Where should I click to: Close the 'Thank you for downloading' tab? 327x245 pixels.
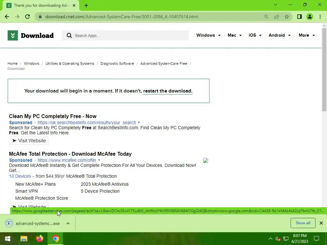[74, 6]
